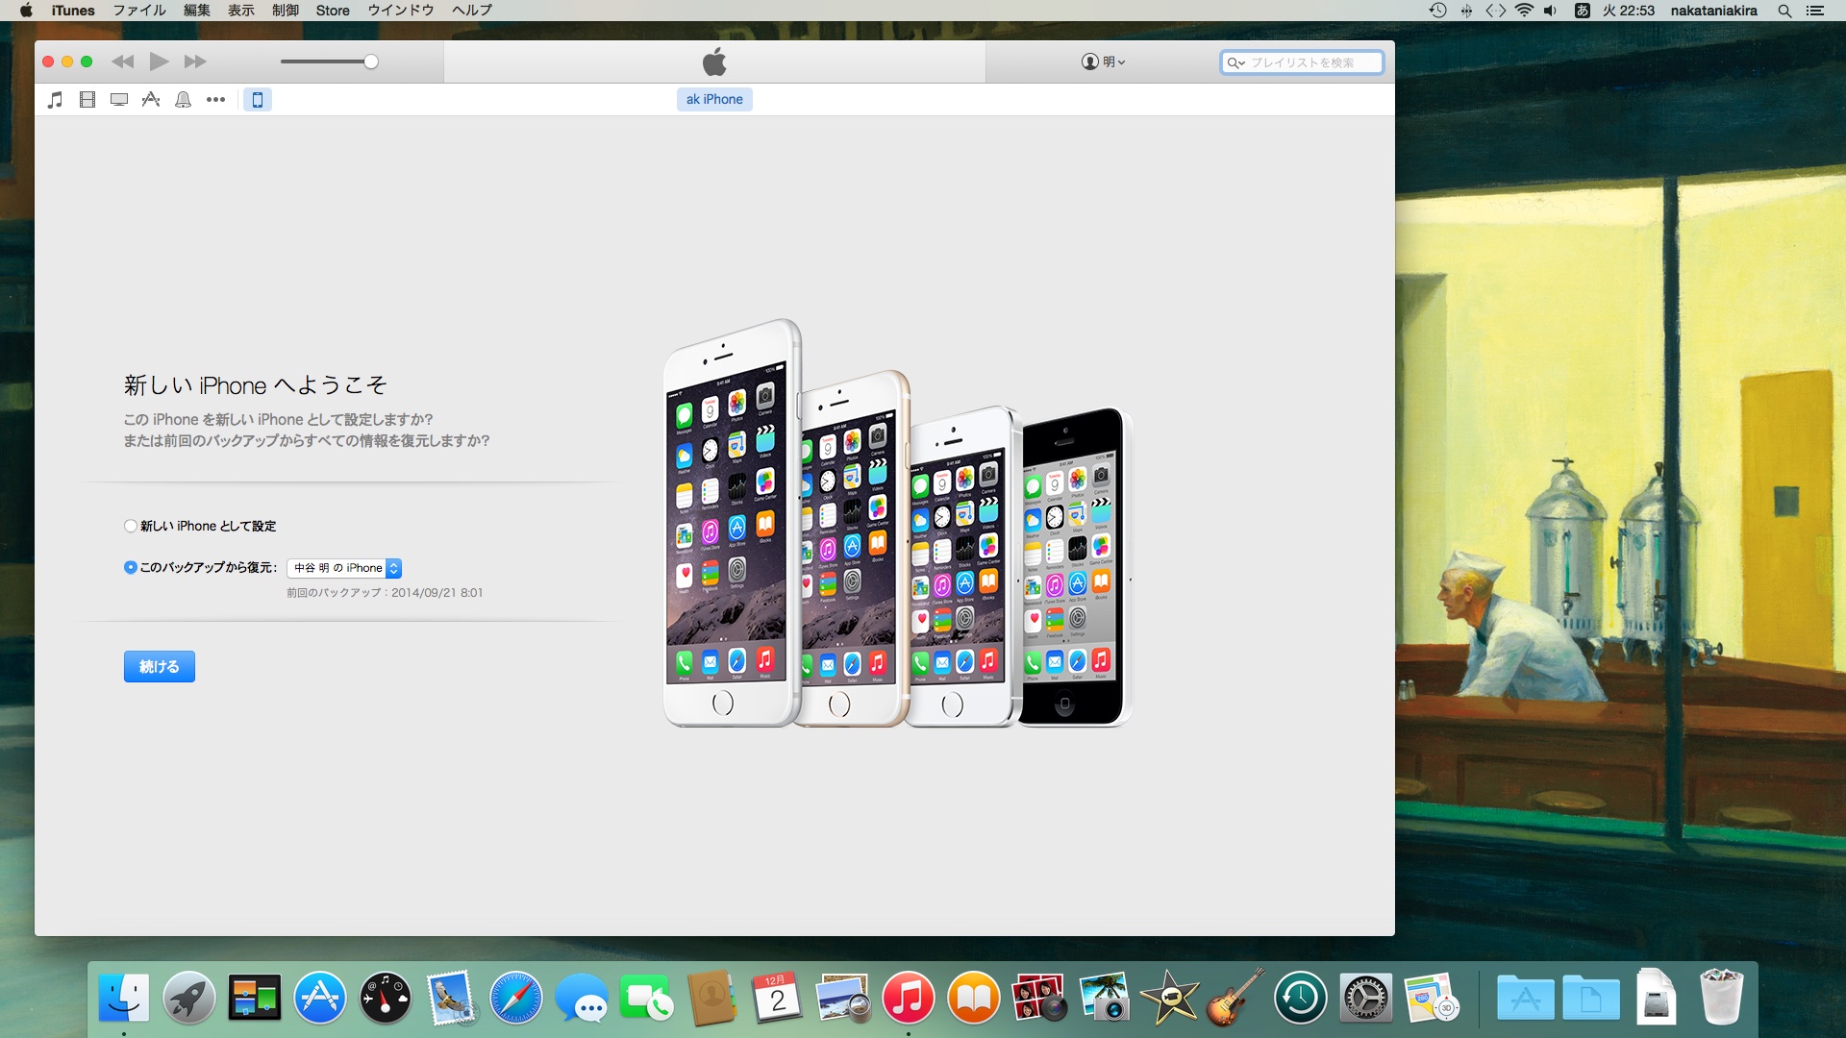Click the 続ける button
Viewport: 1846px width, 1038px height.
[x=160, y=666]
